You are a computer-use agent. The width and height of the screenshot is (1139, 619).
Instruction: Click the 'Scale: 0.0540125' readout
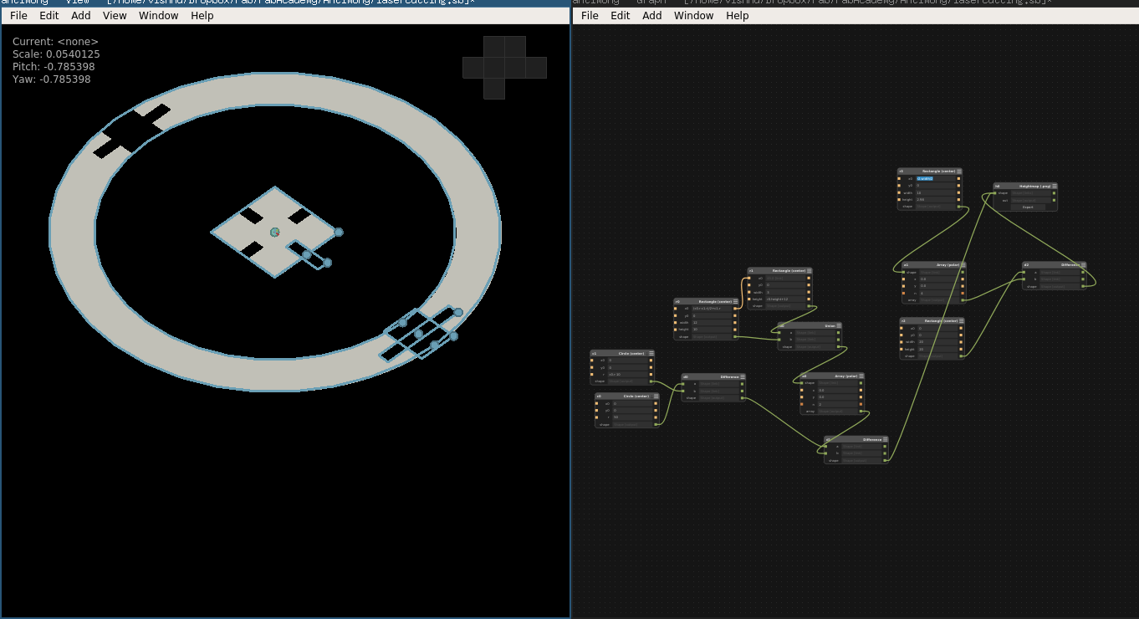pos(56,54)
